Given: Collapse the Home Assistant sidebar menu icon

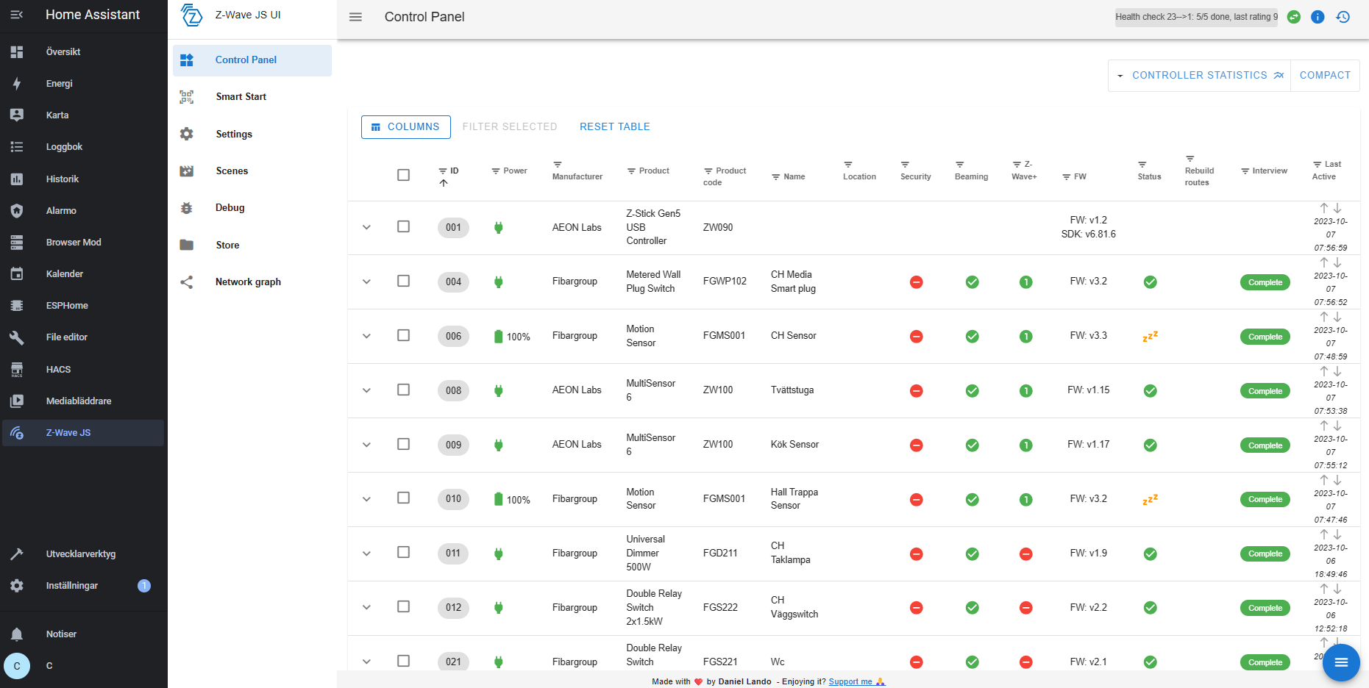Looking at the screenshot, I should point(17,15).
